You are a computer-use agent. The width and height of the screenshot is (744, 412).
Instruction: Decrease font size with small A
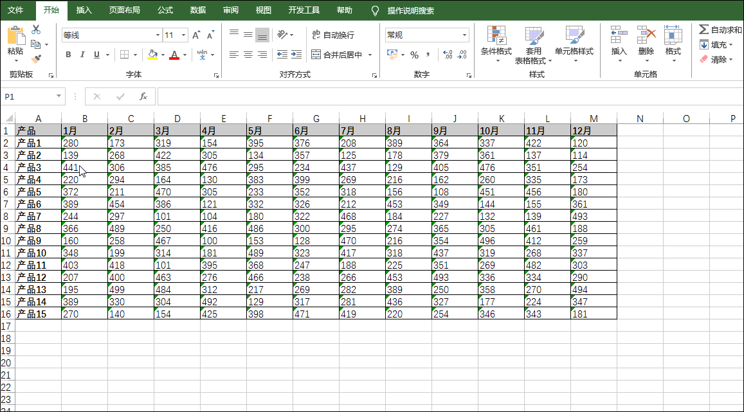coord(210,35)
